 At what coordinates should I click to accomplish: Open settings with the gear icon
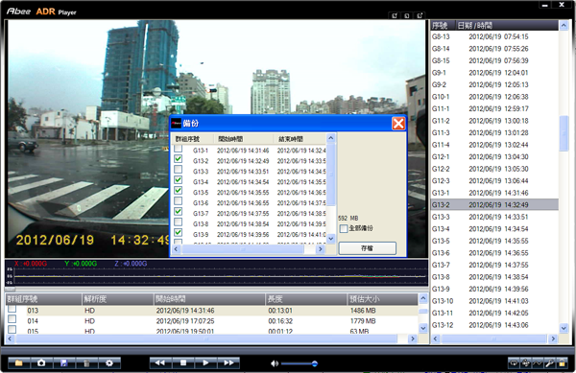[x=109, y=363]
